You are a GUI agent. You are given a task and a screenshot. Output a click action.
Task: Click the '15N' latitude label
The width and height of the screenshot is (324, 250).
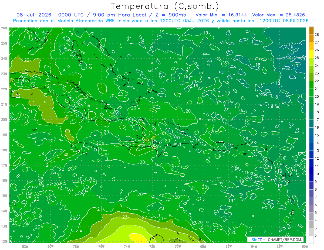[x=4, y=196]
